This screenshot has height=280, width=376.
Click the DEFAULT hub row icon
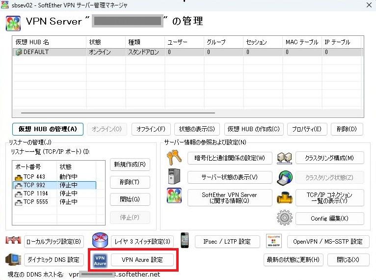point(19,52)
